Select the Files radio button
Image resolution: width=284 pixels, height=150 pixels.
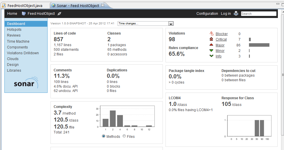pos(124,136)
